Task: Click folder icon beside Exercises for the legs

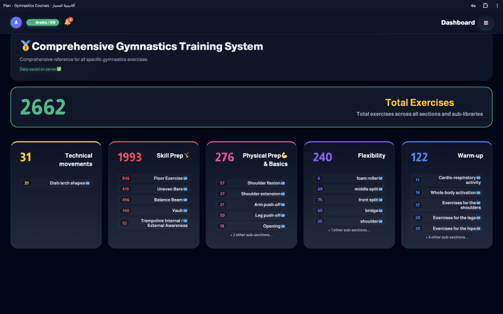Action: click(x=478, y=218)
